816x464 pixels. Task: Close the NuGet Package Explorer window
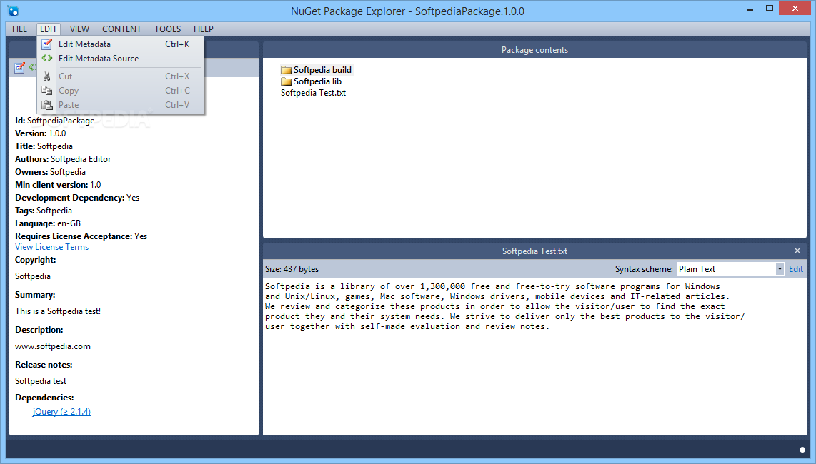[x=795, y=9]
